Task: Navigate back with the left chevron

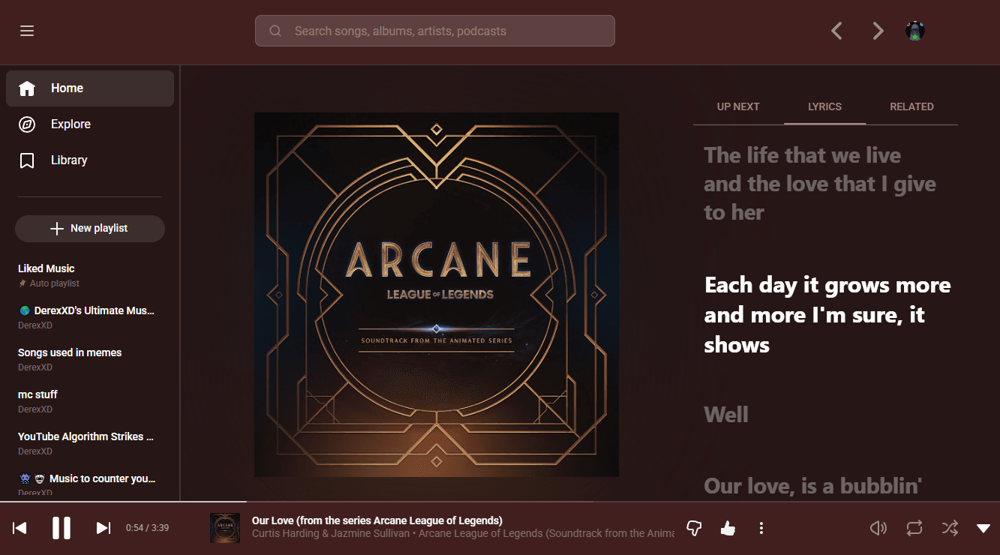Action: click(836, 31)
